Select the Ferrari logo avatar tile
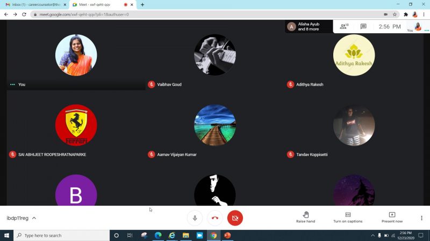Image resolution: width=430 pixels, height=241 pixels. pos(76,125)
